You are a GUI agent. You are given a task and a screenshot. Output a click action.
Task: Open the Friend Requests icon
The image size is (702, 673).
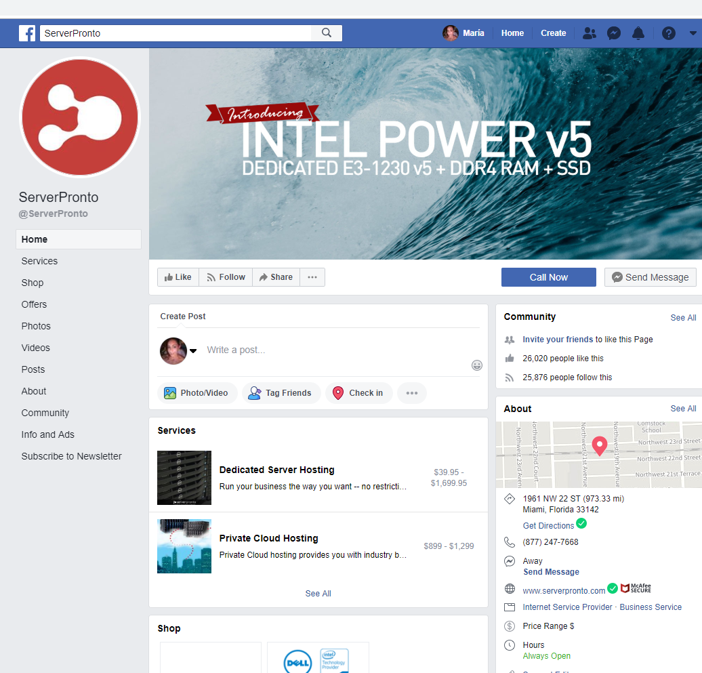coord(590,33)
